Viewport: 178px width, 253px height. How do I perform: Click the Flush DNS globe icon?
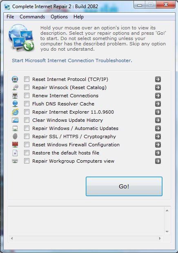pos(15,104)
